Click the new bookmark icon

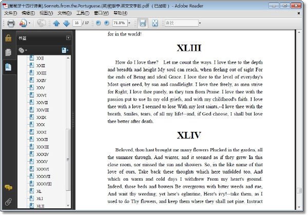click(65, 50)
